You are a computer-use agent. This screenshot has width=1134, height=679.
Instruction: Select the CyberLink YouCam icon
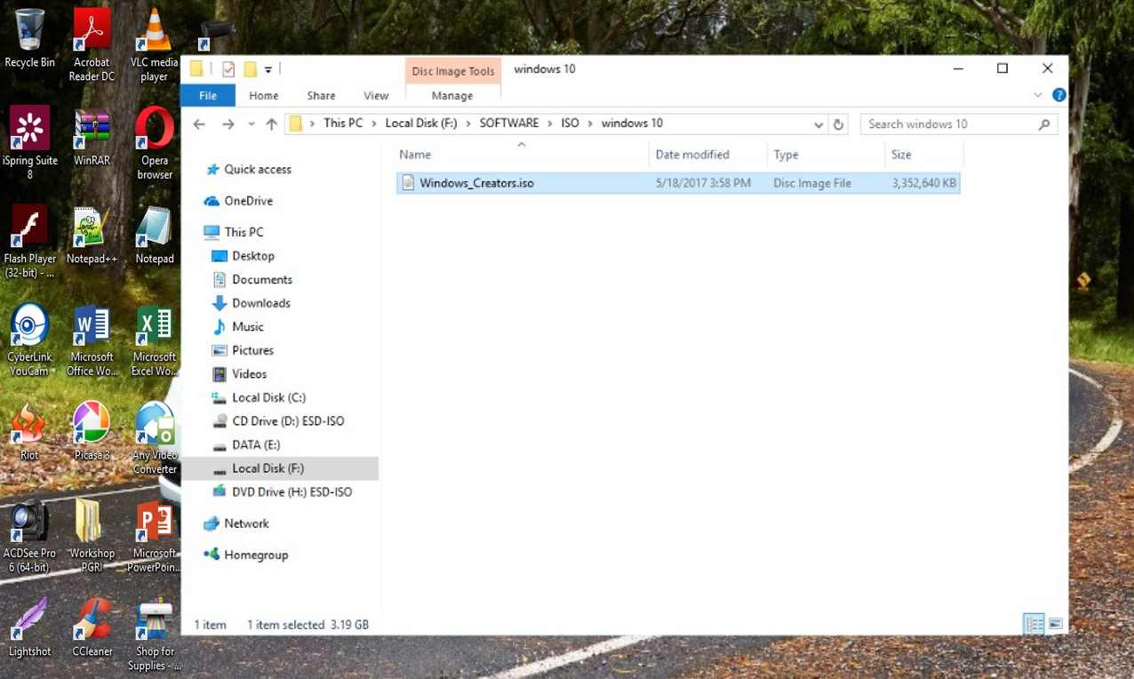tap(29, 339)
